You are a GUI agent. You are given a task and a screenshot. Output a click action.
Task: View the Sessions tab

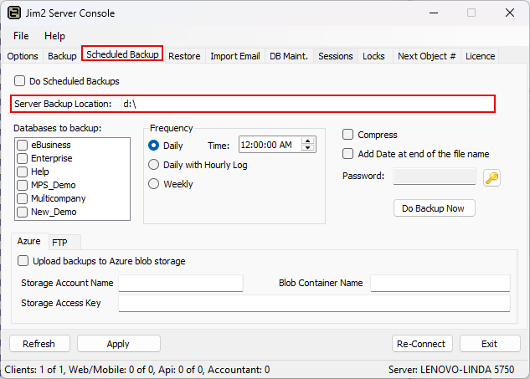[336, 56]
